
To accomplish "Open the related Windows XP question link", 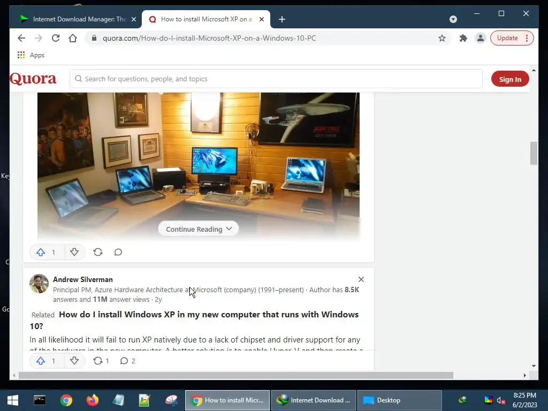I will click(x=194, y=320).
